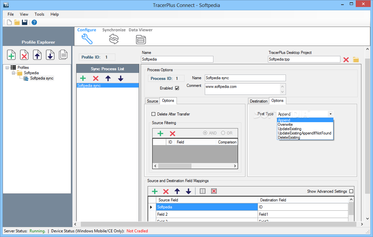
Task: Copy profile using document icon in Profile Explorer
Action: [63, 55]
